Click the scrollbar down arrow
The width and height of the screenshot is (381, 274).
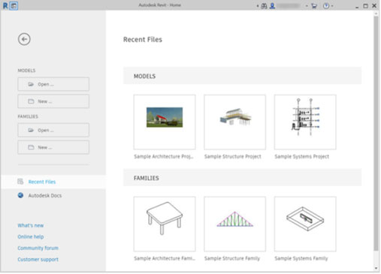(x=376, y=268)
